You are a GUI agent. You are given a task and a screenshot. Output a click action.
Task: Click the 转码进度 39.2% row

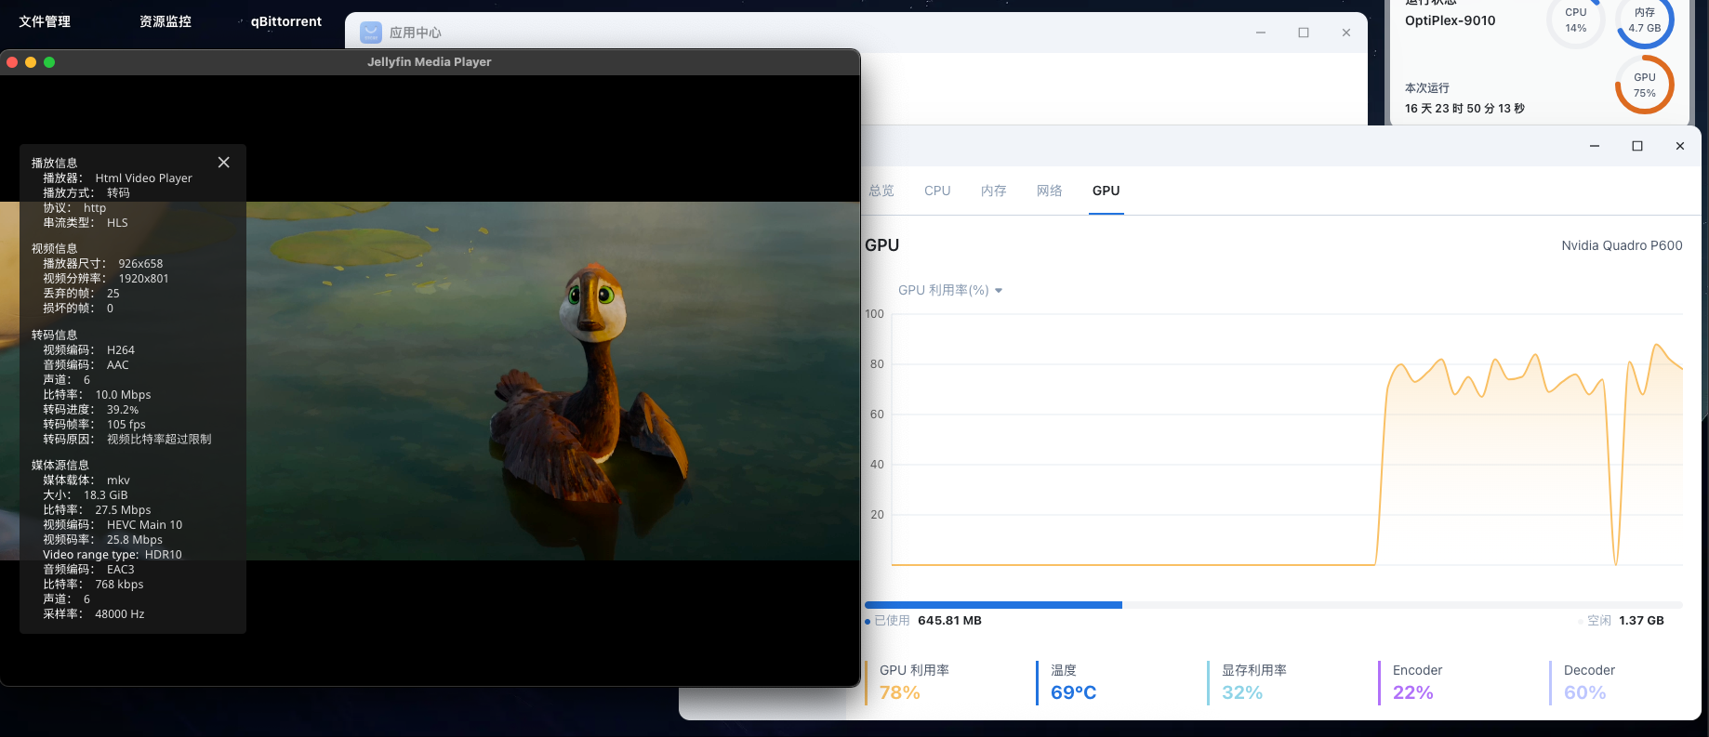coord(90,410)
